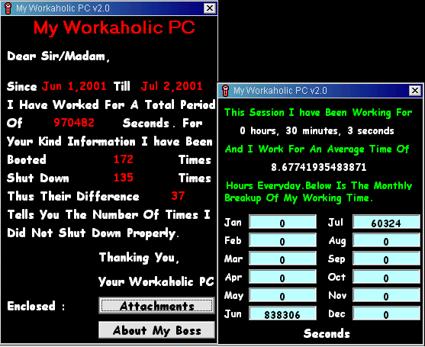Select the Jul field showing 60324

point(386,222)
